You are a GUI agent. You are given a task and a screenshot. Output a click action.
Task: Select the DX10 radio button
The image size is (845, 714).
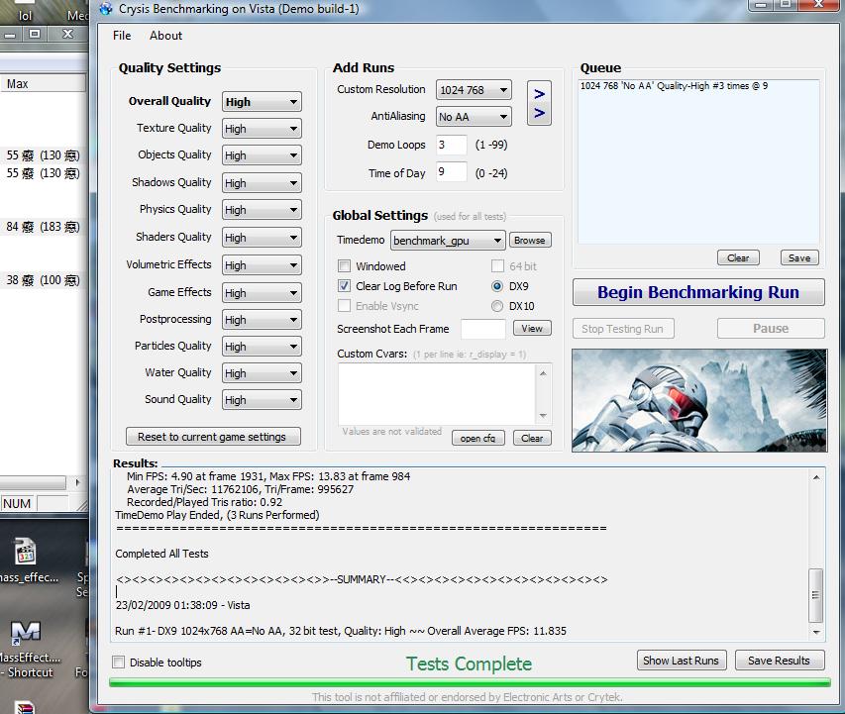(497, 306)
